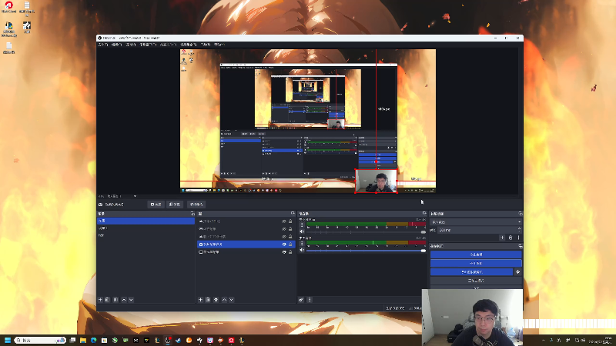616x346 pixels.
Task: Remove the transition with the Scene Transitions trash icon
Action: pos(511,238)
